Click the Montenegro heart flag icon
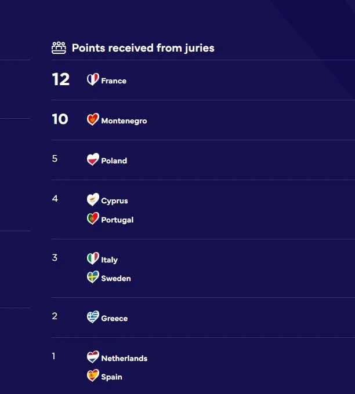Screen dimensions: 355x394 coord(93,119)
